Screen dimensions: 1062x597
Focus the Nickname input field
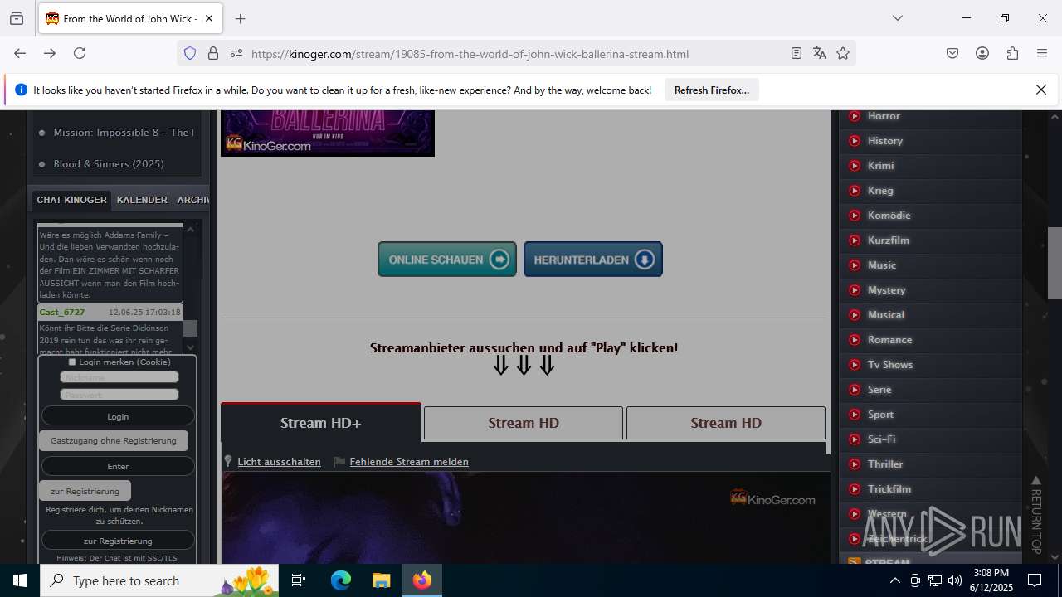(x=119, y=377)
